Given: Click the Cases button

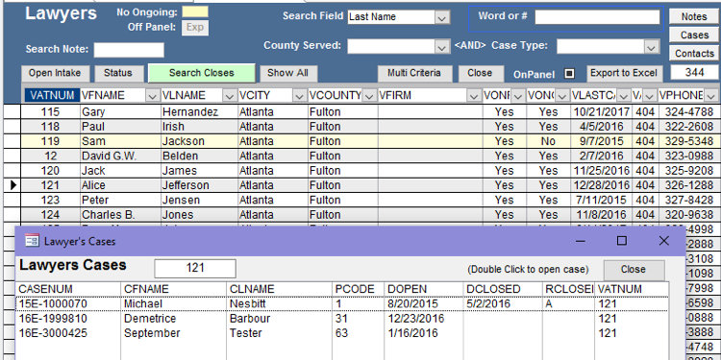Looking at the screenshot, I should coord(694,35).
